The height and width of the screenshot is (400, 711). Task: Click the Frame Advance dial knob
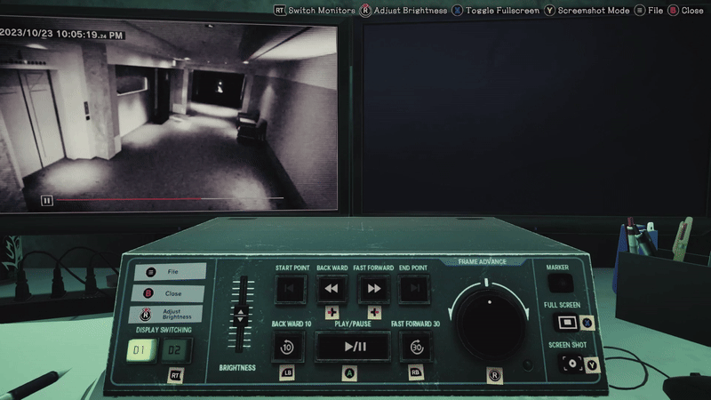coord(490,324)
